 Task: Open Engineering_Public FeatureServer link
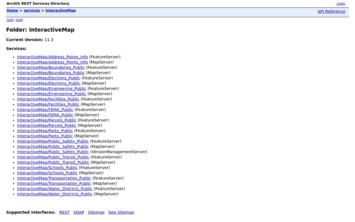click(52, 89)
